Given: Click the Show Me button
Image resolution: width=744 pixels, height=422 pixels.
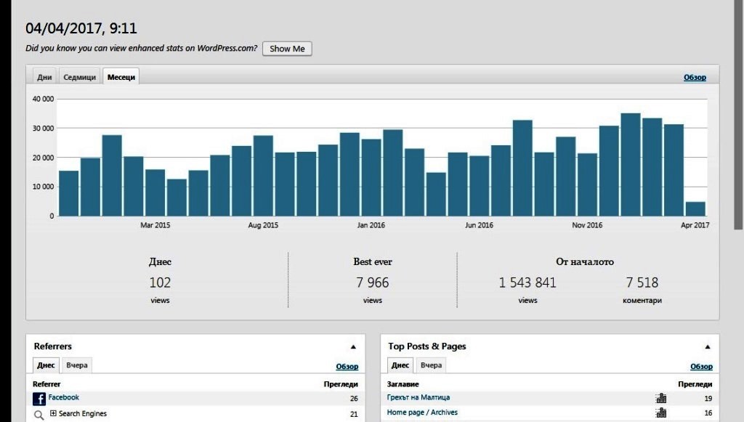Looking at the screenshot, I should pos(287,49).
